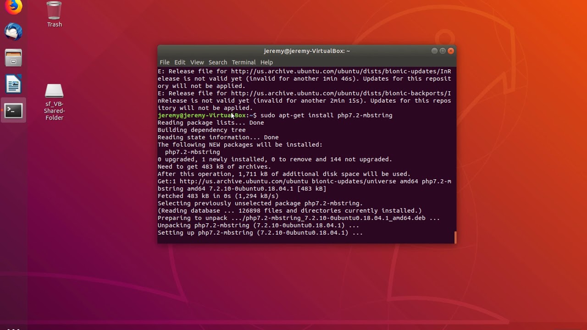
Task: Click the 'jeremy@jeremy-VirtualBox' green prompt text
Action: tap(202, 115)
